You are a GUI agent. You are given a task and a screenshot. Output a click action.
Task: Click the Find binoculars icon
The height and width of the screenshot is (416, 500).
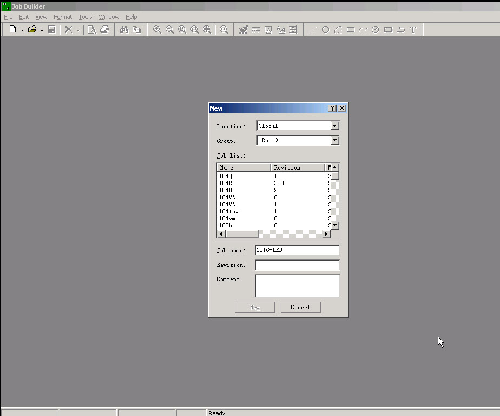point(124,29)
